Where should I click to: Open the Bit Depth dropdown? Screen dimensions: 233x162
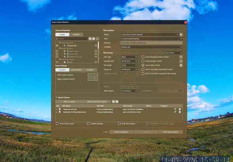pos(129,65)
